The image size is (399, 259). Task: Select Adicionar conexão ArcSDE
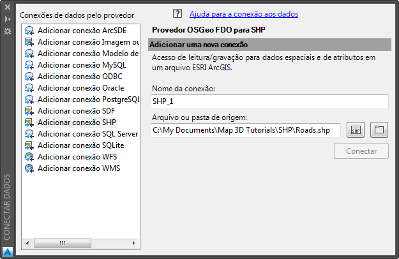82,31
